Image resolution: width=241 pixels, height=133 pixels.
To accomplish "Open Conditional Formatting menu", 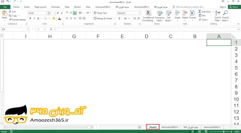I will (148, 16).
